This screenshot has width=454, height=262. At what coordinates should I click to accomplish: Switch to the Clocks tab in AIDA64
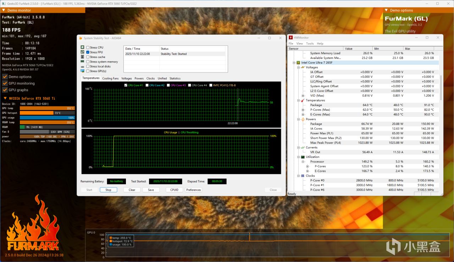click(151, 78)
